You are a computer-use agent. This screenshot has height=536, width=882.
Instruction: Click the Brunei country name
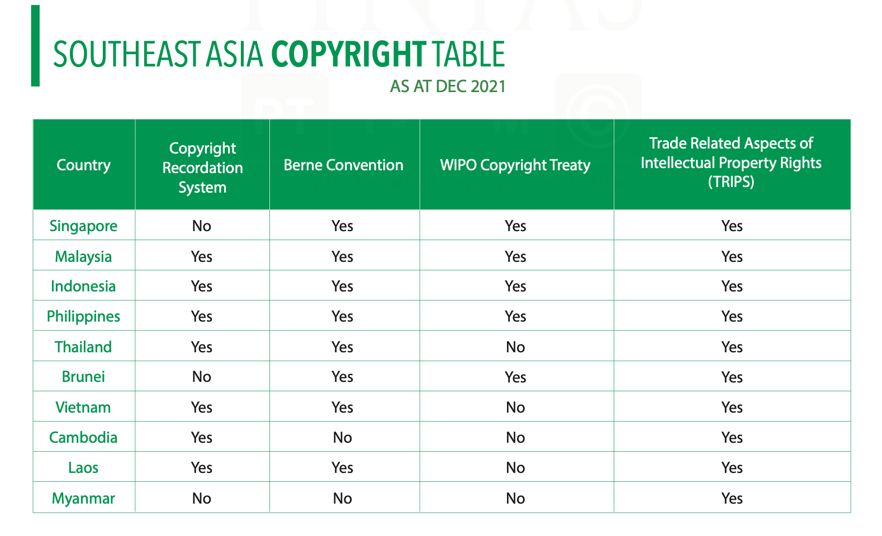[84, 376]
